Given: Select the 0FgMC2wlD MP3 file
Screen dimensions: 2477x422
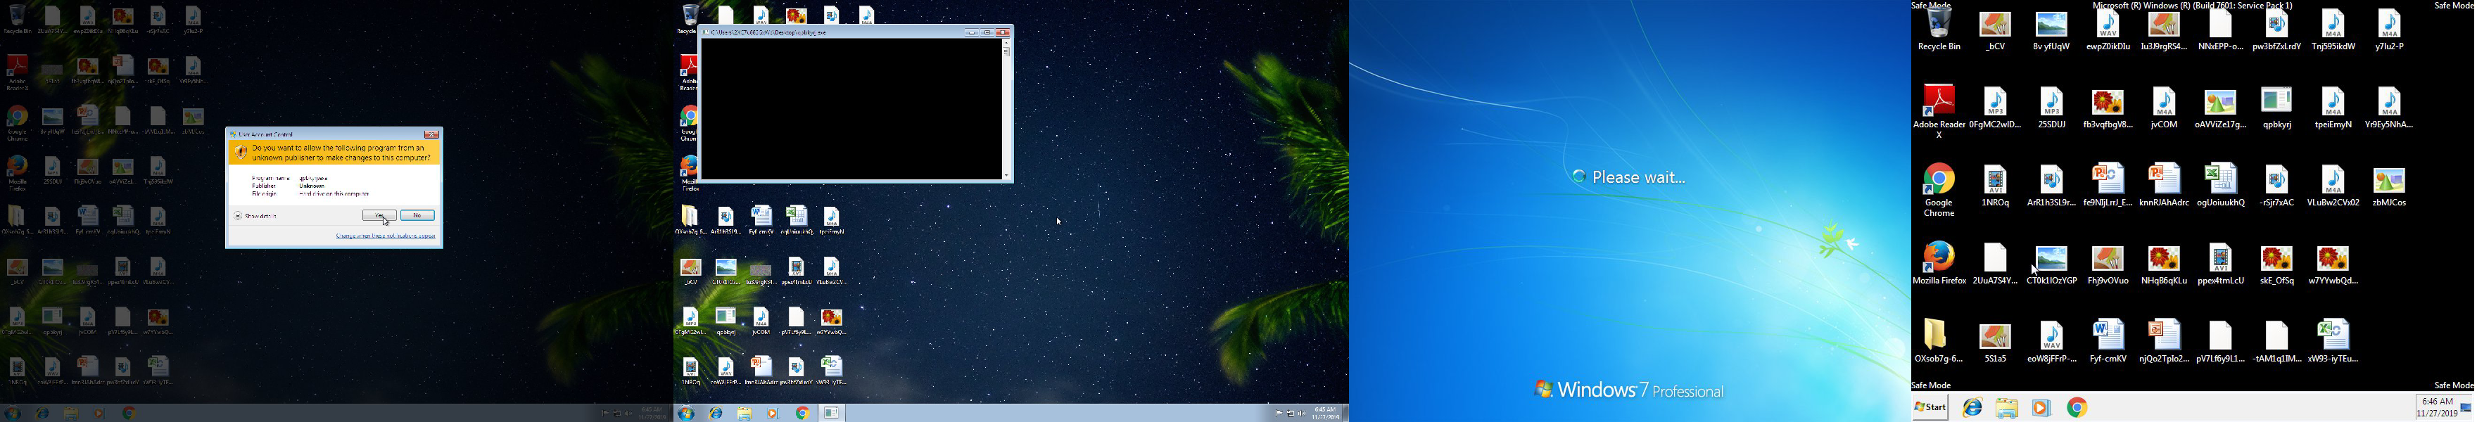Looking at the screenshot, I should click(x=1995, y=108).
